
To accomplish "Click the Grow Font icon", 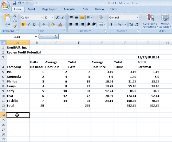I will coord(57,18).
